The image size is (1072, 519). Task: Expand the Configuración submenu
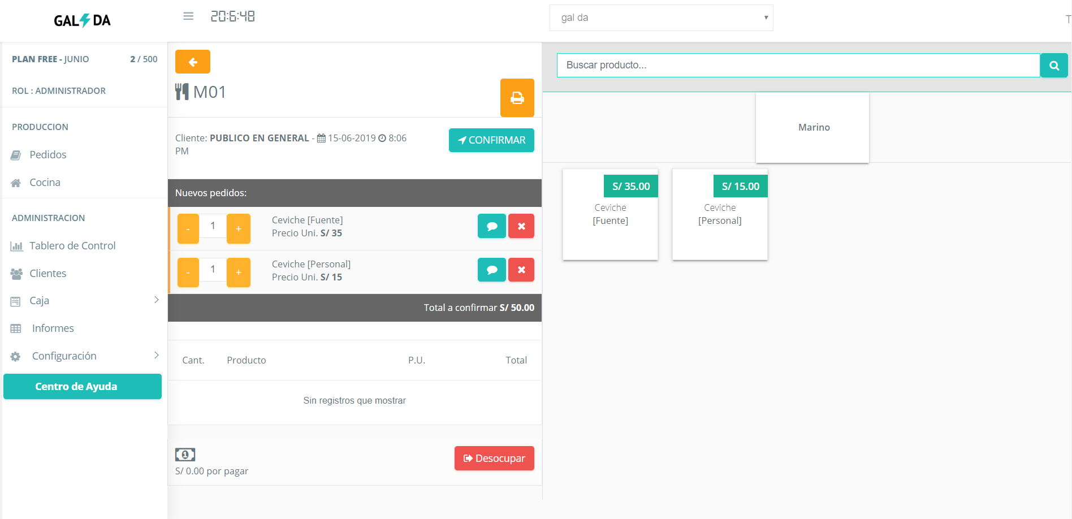(84, 356)
